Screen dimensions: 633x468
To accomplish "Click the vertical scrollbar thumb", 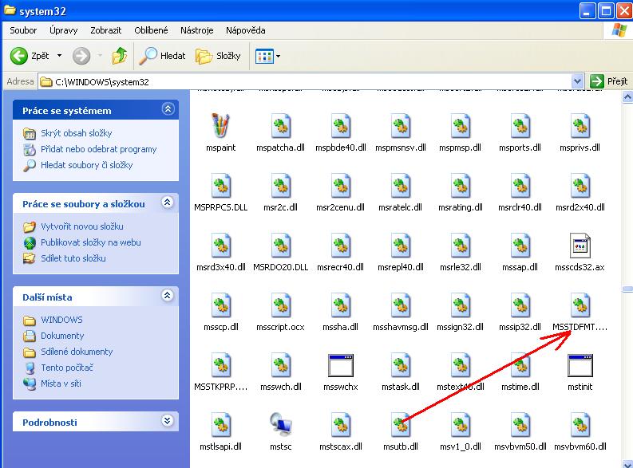I will [x=627, y=289].
